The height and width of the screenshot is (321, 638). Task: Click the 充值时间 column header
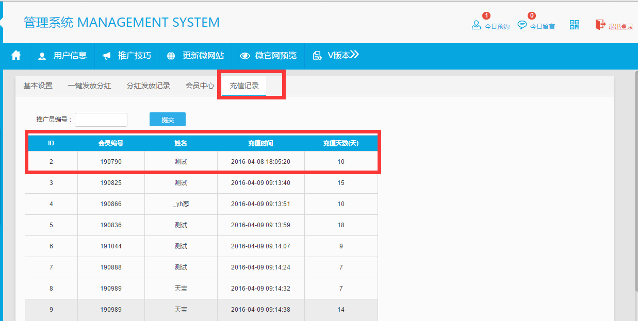coord(260,143)
